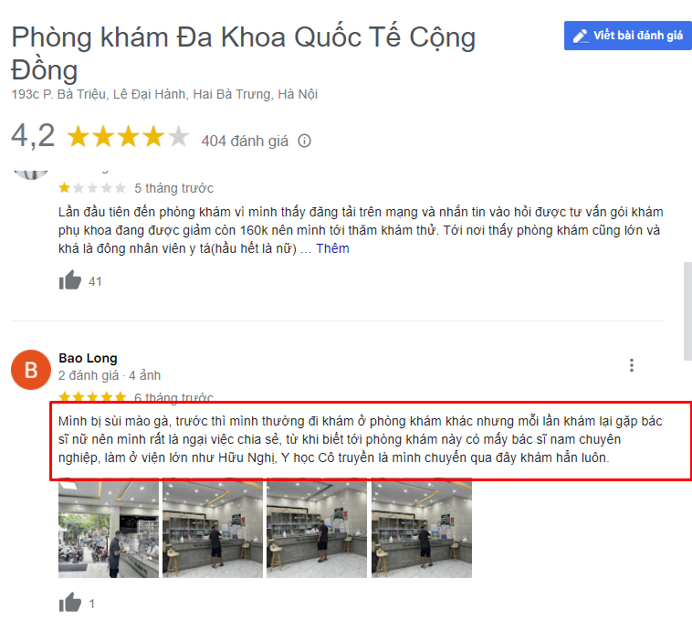Click the "404 đánh giá" review count
The width and height of the screenshot is (692, 620).
pyautogui.click(x=245, y=141)
